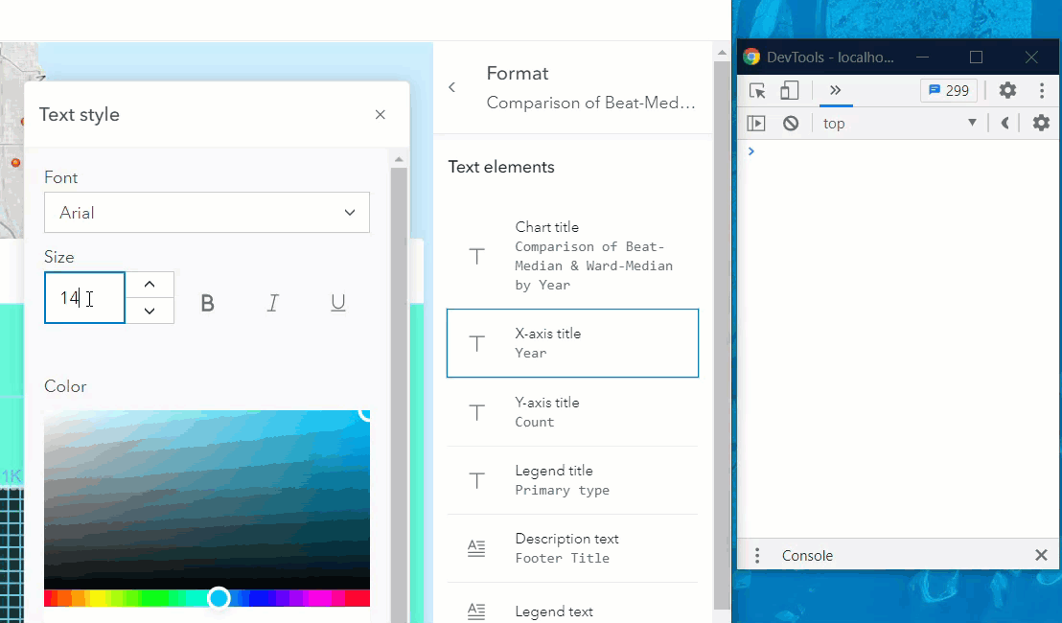The width and height of the screenshot is (1062, 623).
Task: Open the drawer three-dot menu
Action: [757, 555]
